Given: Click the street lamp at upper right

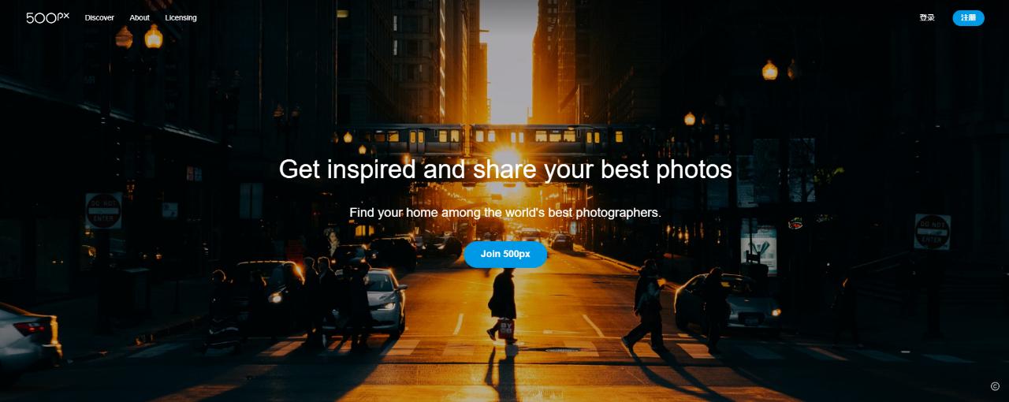Looking at the screenshot, I should pos(769,70).
